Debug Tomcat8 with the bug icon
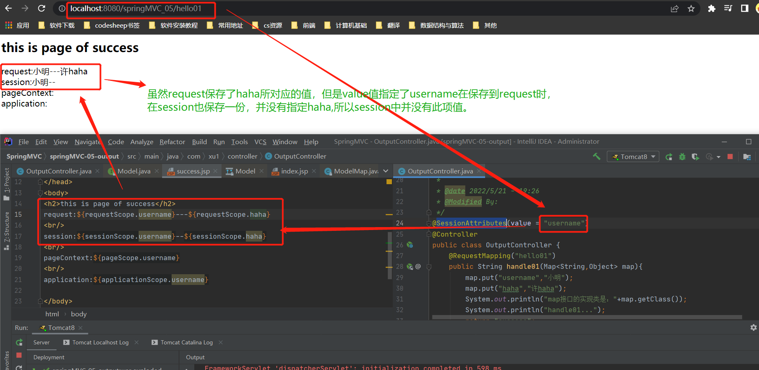The width and height of the screenshot is (759, 370). coord(682,157)
